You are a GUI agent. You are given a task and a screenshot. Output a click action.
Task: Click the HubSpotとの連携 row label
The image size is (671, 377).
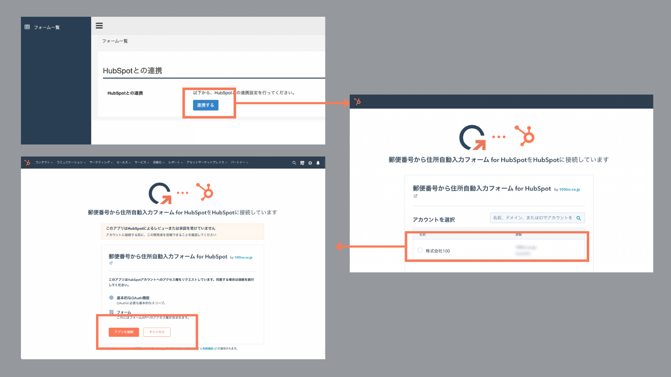point(125,93)
